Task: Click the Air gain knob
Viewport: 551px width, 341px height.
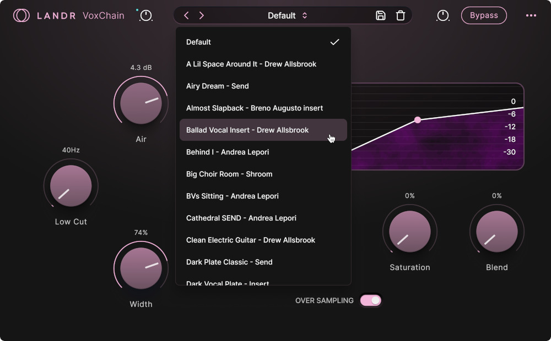Action: click(141, 103)
